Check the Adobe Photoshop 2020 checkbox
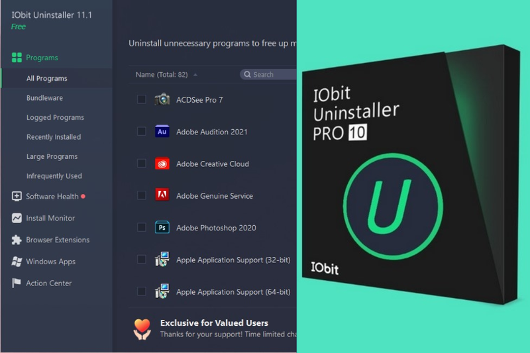The image size is (530, 353). [142, 227]
